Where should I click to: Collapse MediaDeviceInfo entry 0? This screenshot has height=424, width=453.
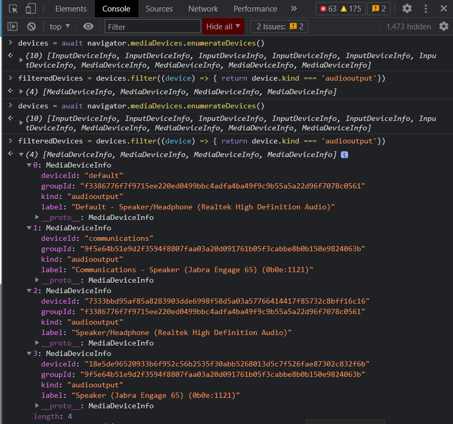(29, 164)
